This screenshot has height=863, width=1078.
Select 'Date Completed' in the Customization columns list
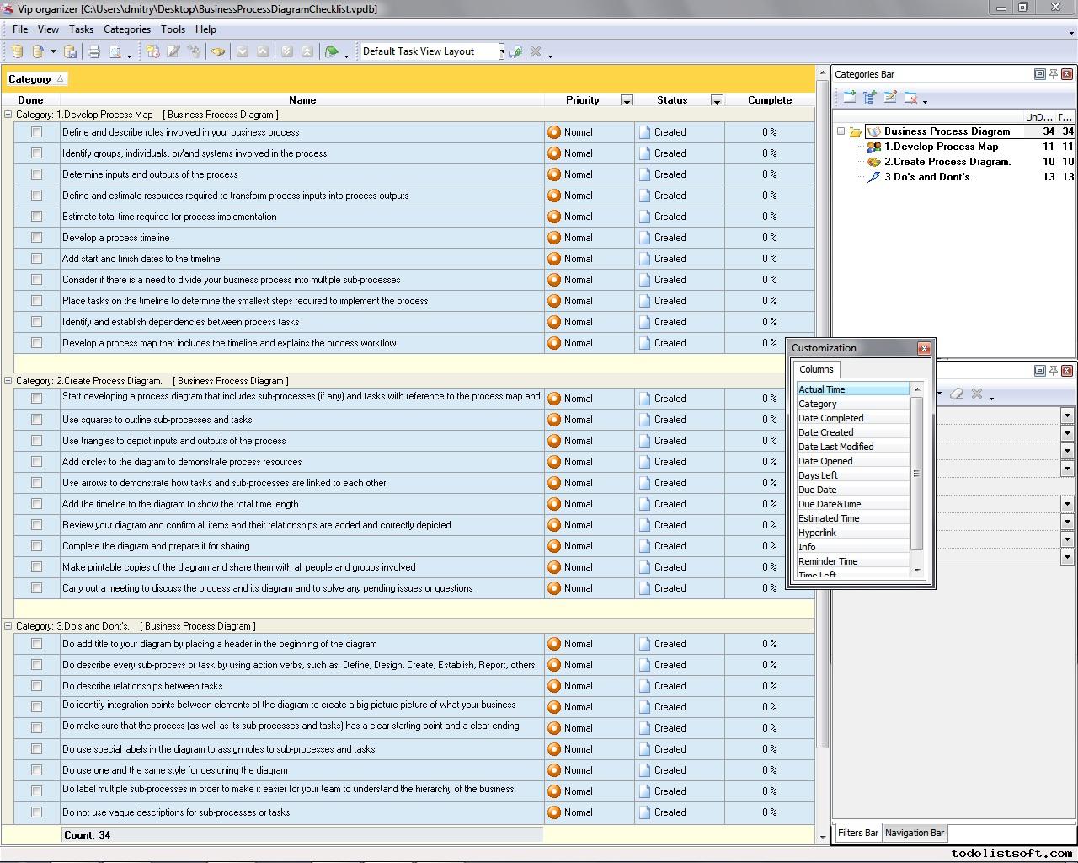coord(830,418)
